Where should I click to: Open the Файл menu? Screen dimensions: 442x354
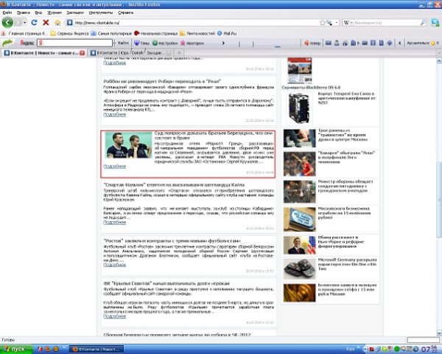coord(6,13)
